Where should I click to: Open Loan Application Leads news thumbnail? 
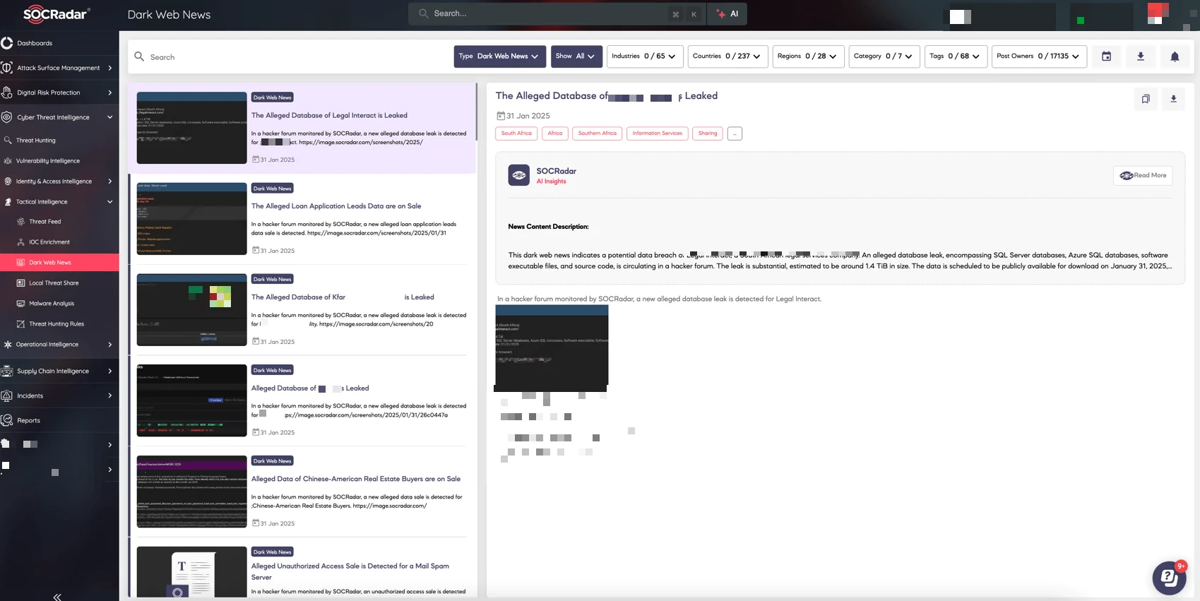(191, 218)
